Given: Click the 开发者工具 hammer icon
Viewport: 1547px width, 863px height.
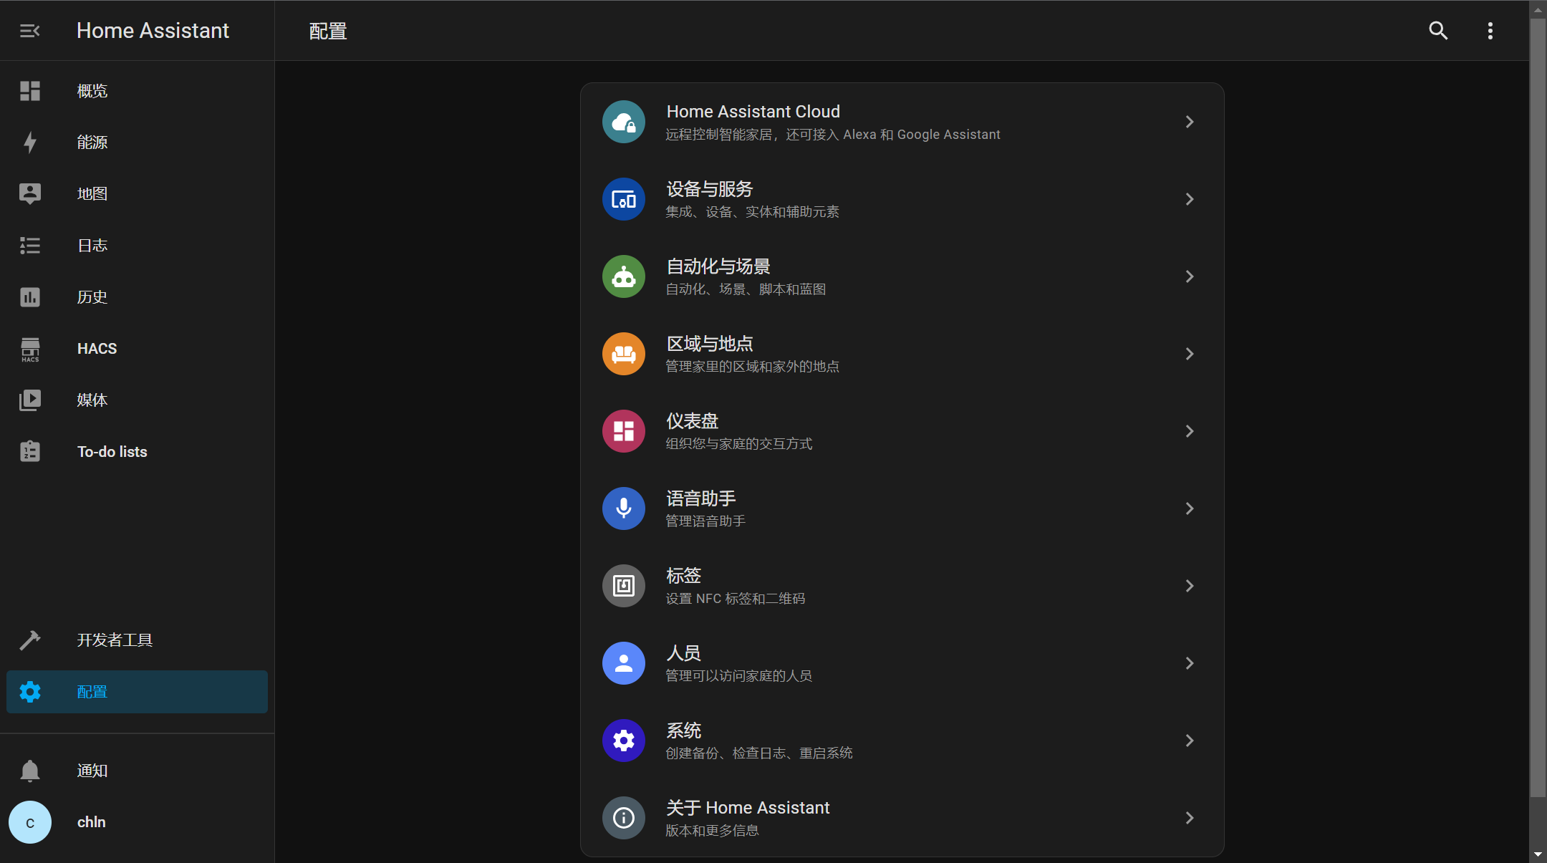Looking at the screenshot, I should (x=30, y=640).
